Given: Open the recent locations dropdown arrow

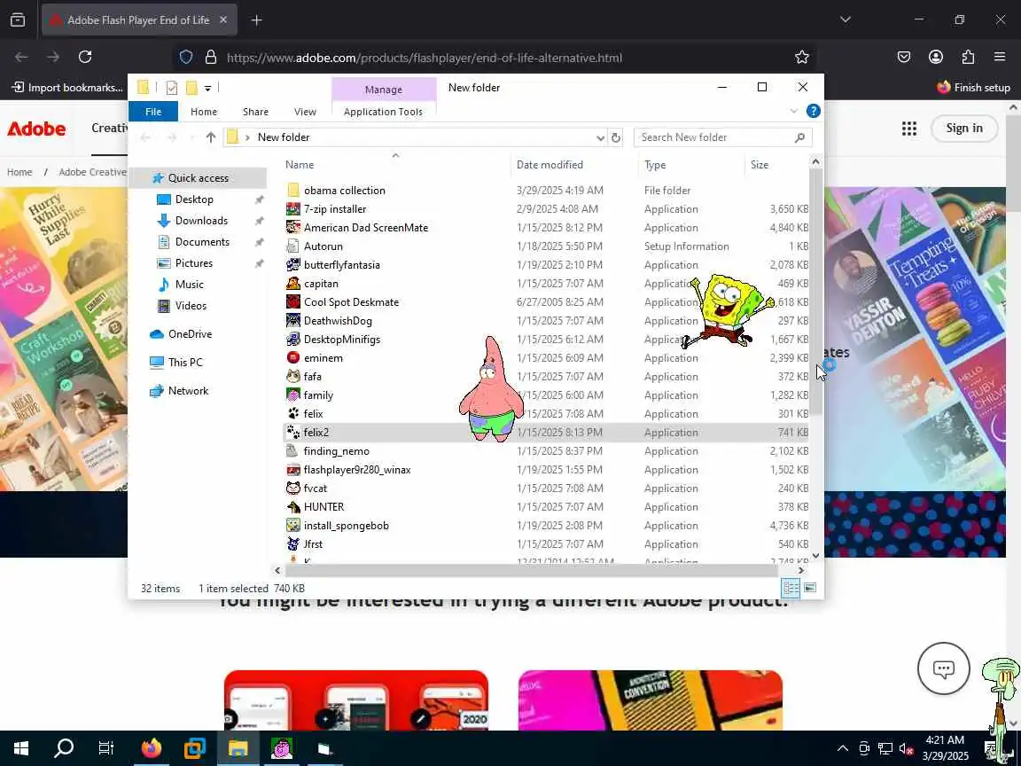Looking at the screenshot, I should pos(191,137).
